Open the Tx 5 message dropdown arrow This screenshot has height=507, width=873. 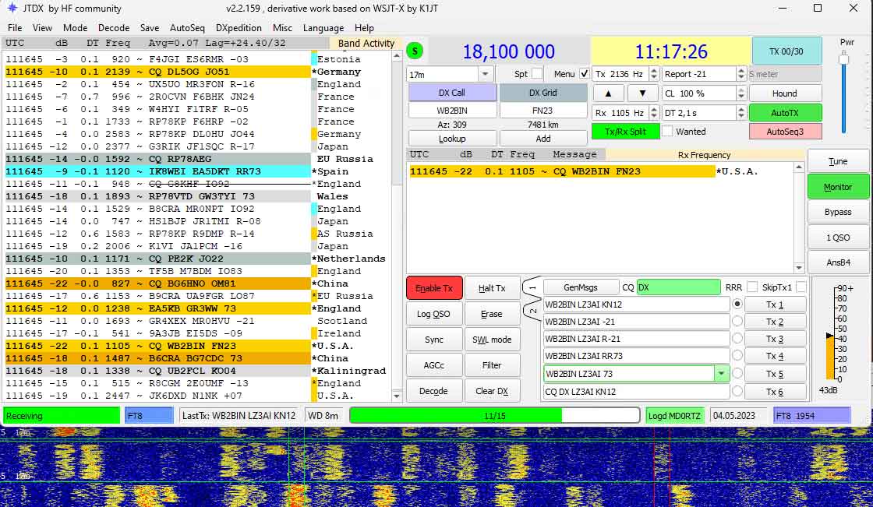pyautogui.click(x=721, y=373)
